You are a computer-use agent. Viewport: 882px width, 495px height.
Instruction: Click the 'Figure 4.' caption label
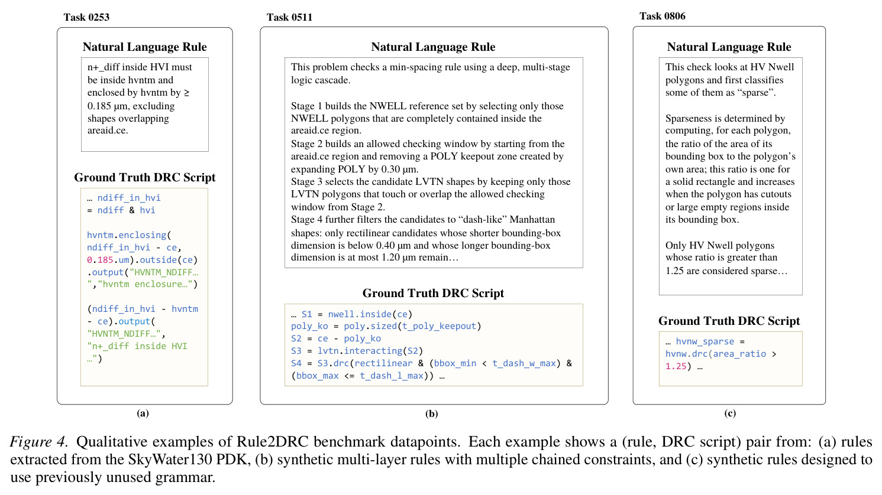tap(38, 442)
